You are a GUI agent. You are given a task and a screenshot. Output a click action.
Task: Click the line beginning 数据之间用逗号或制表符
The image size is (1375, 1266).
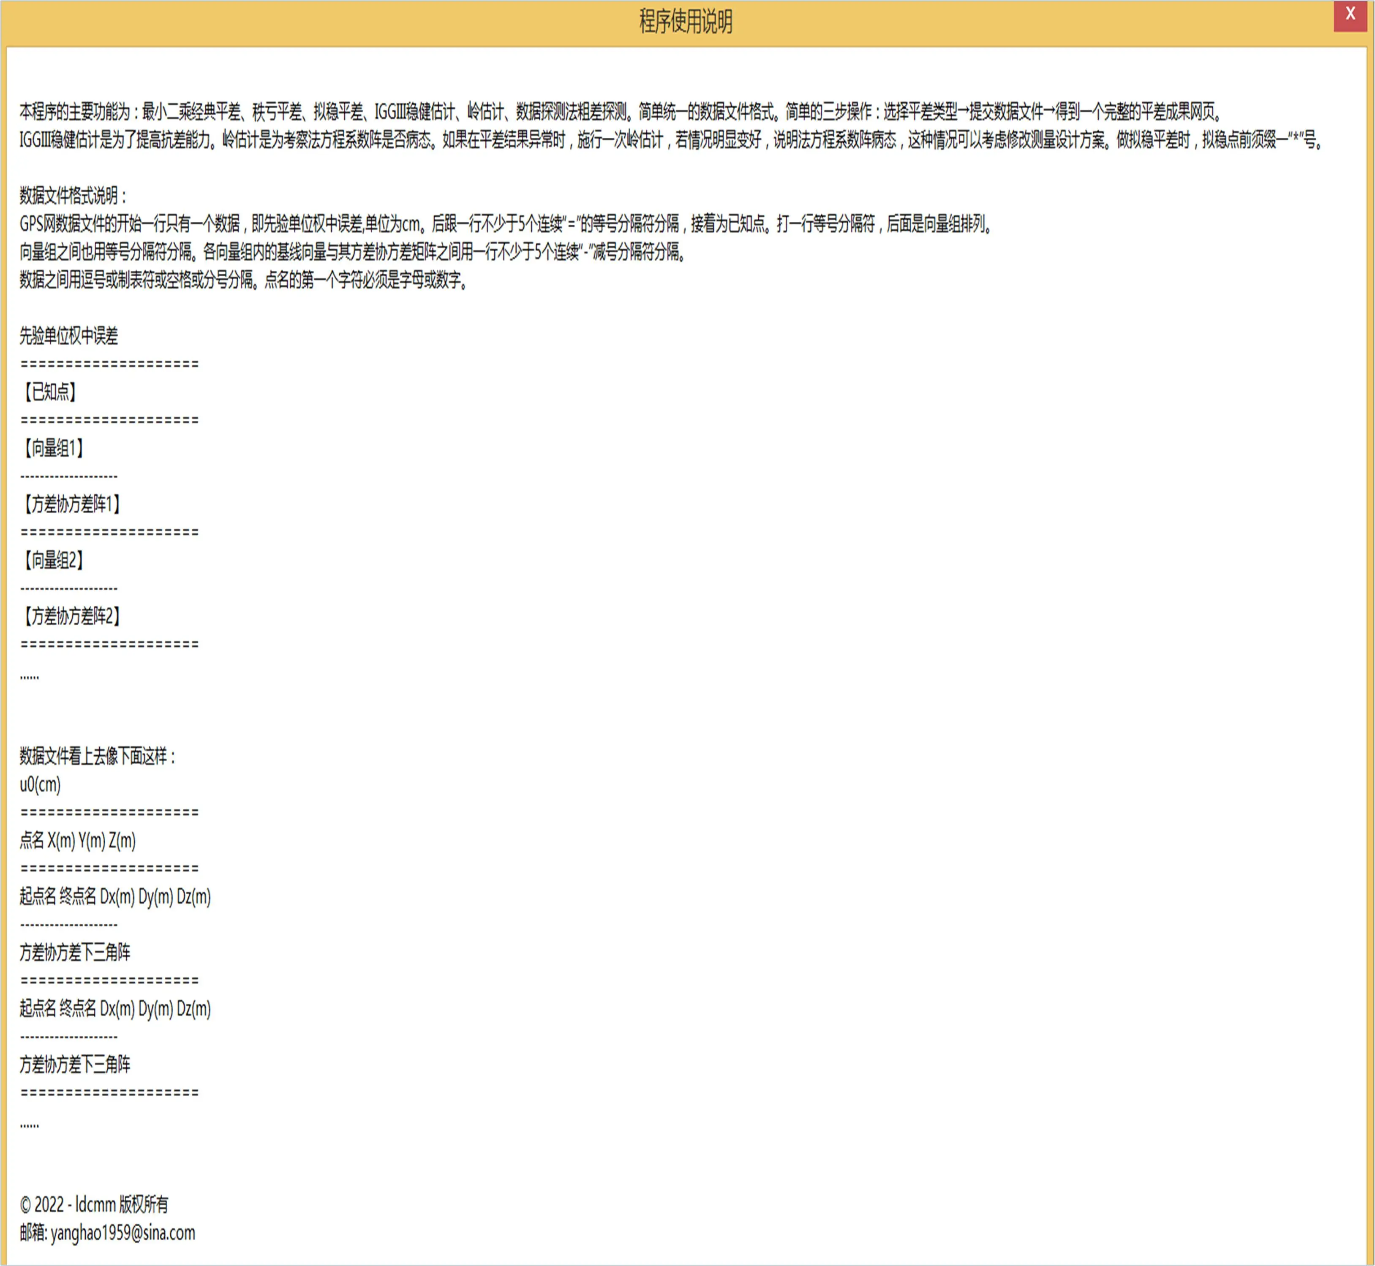point(245,280)
